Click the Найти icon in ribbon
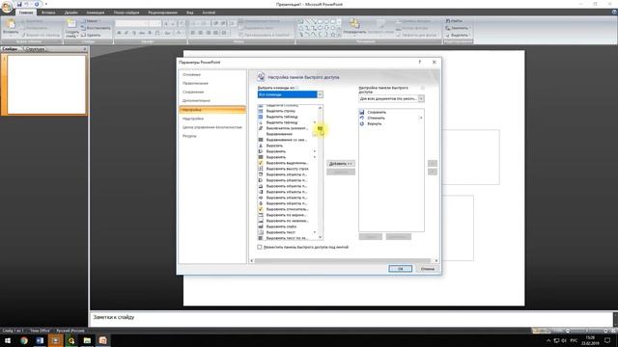This screenshot has height=347, width=618. [x=448, y=21]
